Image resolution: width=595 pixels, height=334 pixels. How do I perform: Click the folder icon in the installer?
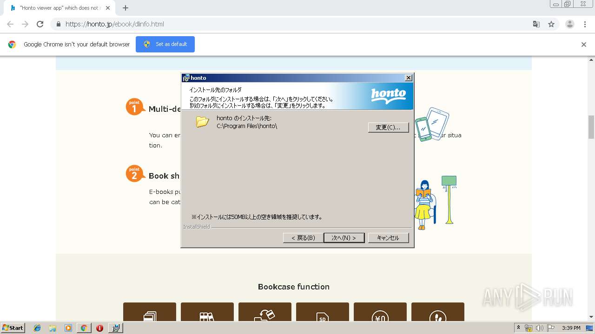click(x=202, y=122)
